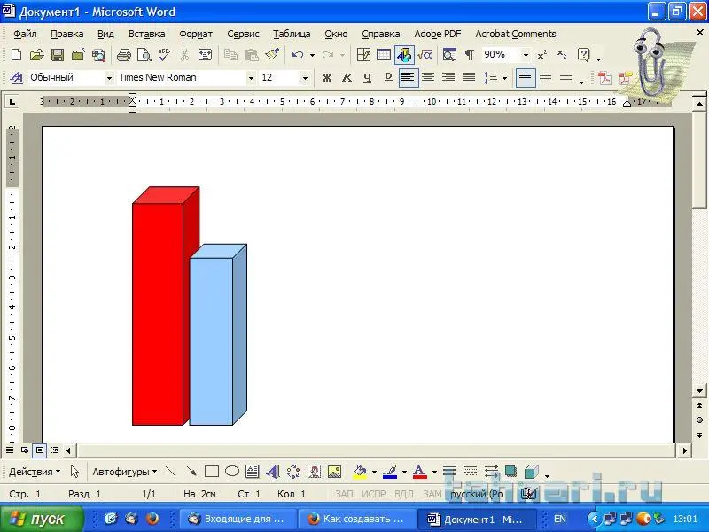709x532 pixels.
Task: Open the Формат menu
Action: click(196, 34)
